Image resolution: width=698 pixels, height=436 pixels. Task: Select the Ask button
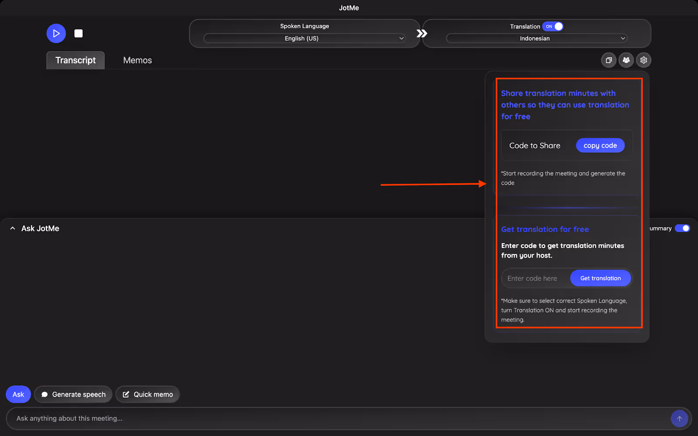click(18, 395)
